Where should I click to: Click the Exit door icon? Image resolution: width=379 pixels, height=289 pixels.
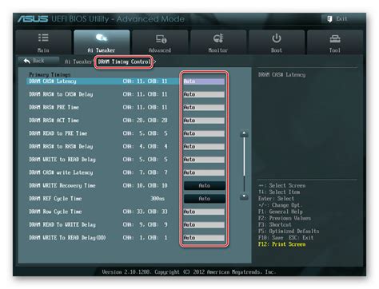click(x=329, y=19)
